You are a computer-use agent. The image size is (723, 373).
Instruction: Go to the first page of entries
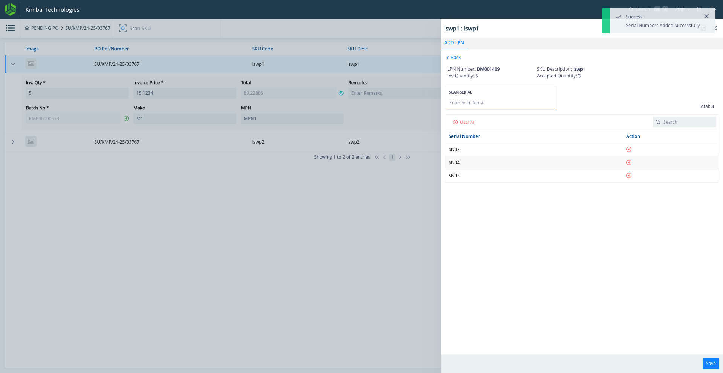click(x=377, y=157)
